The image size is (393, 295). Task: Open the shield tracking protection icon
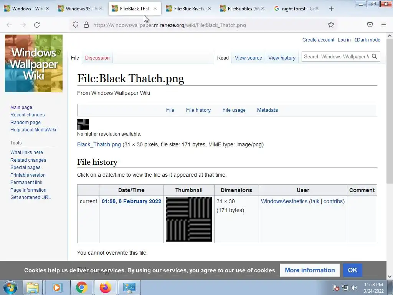point(76,25)
